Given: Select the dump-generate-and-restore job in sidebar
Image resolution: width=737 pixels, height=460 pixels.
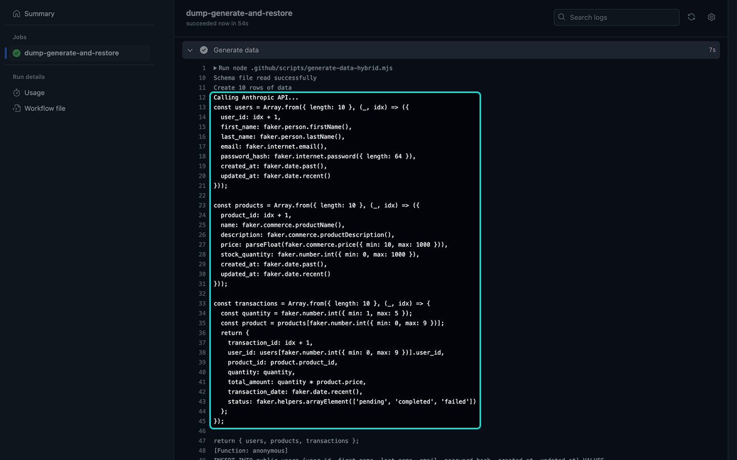Looking at the screenshot, I should (71, 53).
